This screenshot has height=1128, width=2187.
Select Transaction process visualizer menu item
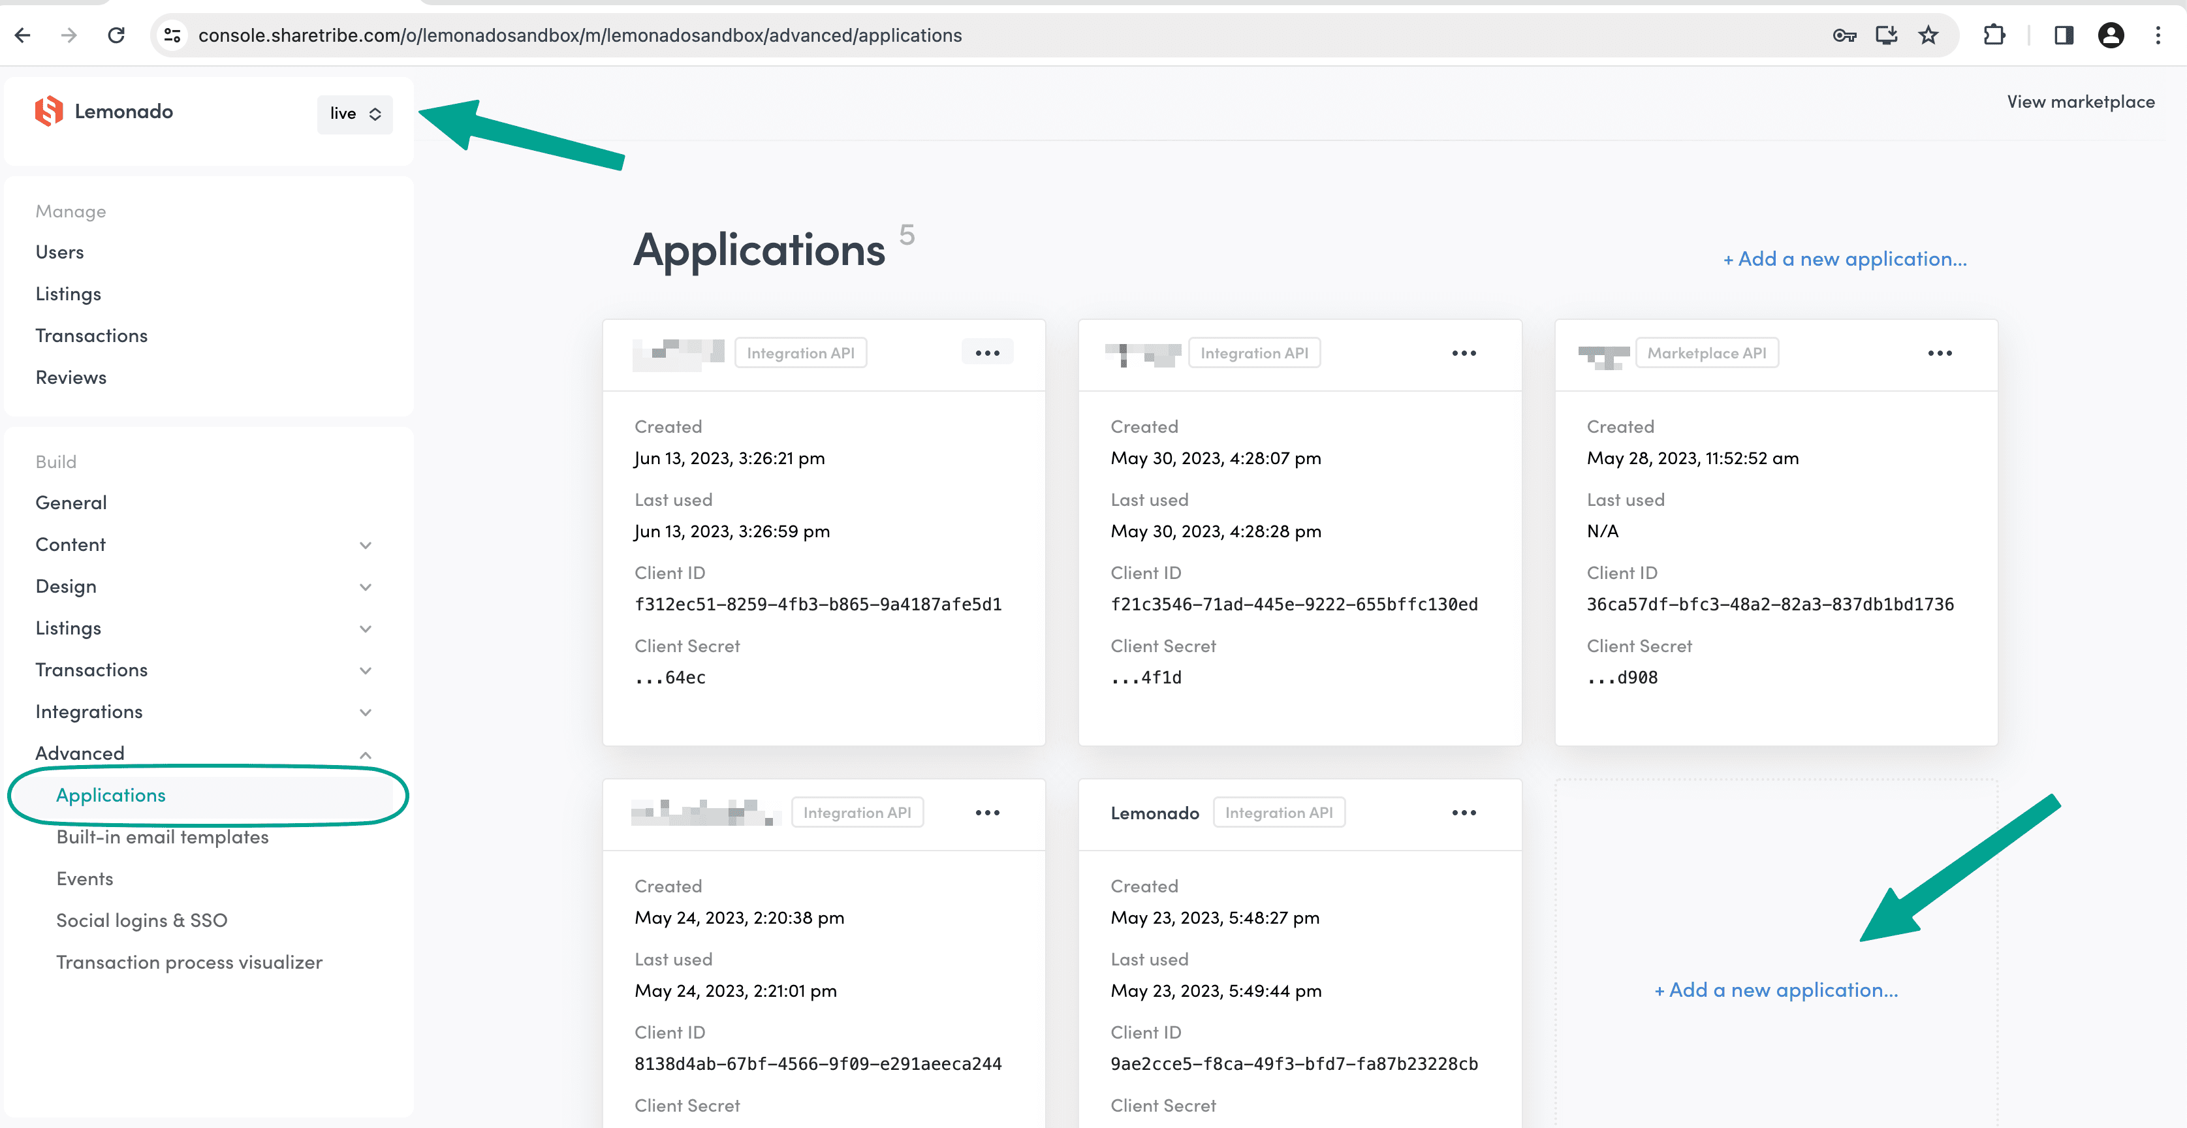189,961
